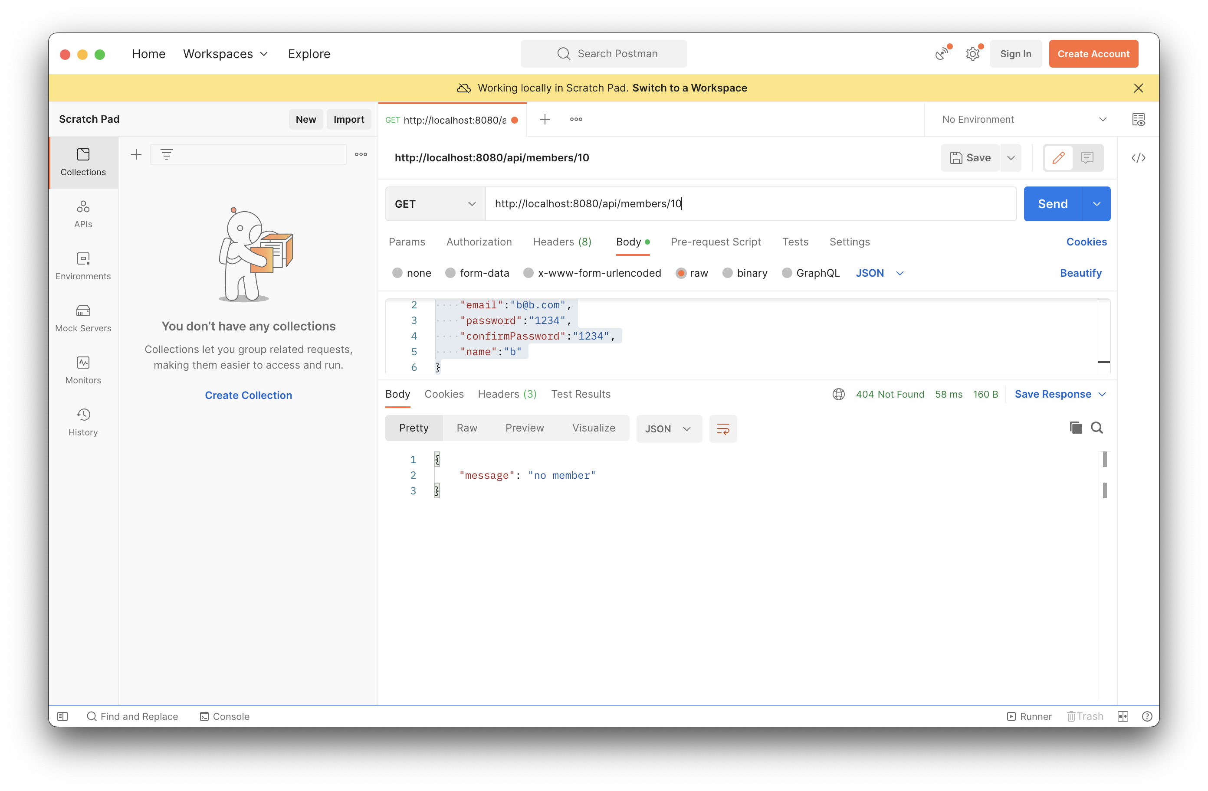
Task: Click the Beautify link
Action: [1080, 273]
